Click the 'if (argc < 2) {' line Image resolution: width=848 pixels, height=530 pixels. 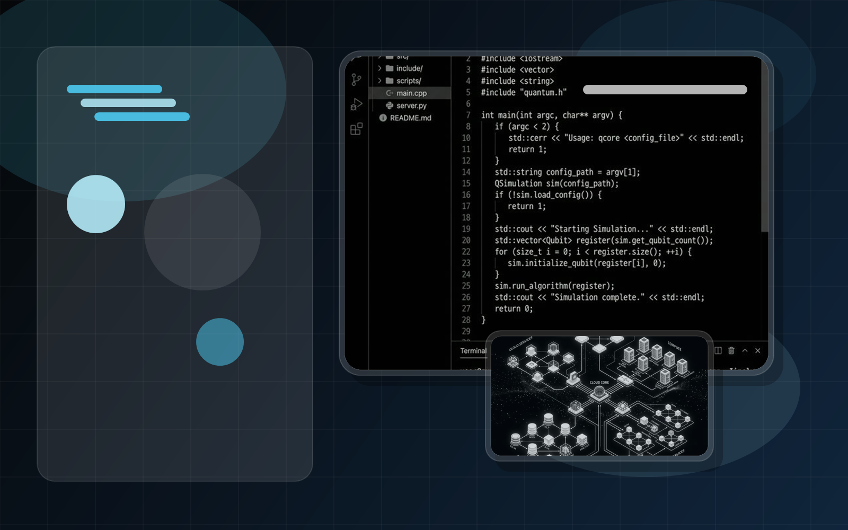tap(527, 126)
